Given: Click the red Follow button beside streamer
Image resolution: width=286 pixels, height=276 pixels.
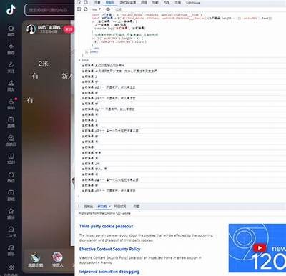Looking at the screenshot, I should (69, 29).
